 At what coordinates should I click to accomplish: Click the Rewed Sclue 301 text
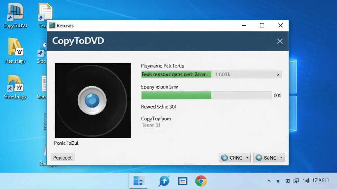click(159, 107)
